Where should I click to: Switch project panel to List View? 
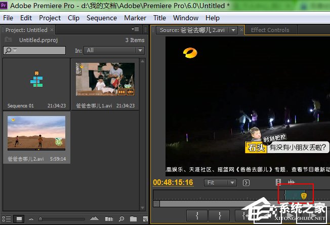click(8, 219)
